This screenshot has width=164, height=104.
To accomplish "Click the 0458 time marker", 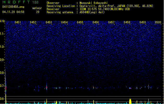I will point(127,22).
